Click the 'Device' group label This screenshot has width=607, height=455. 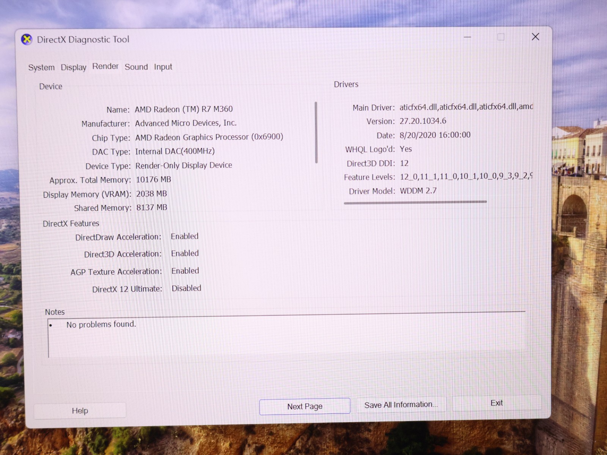coord(51,86)
